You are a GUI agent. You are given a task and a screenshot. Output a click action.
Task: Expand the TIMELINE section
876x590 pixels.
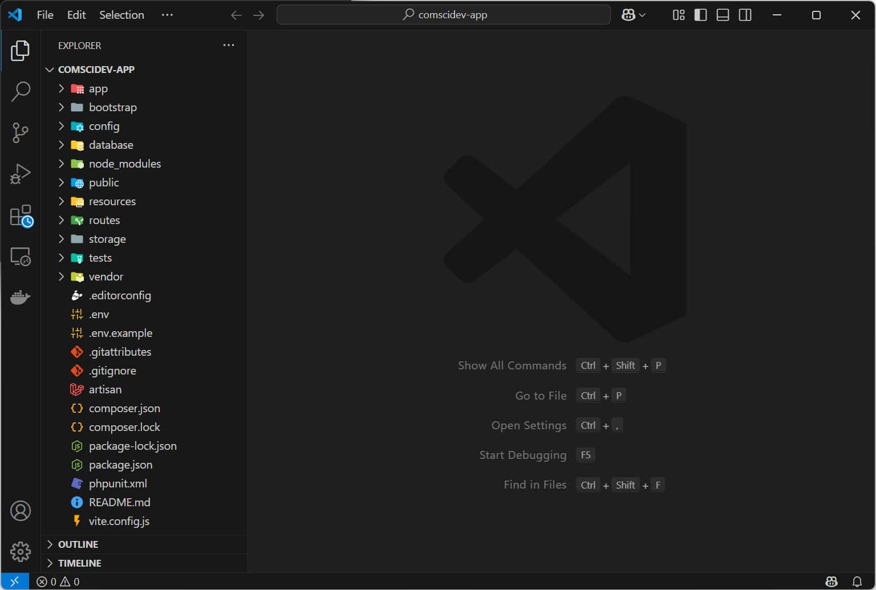79,563
